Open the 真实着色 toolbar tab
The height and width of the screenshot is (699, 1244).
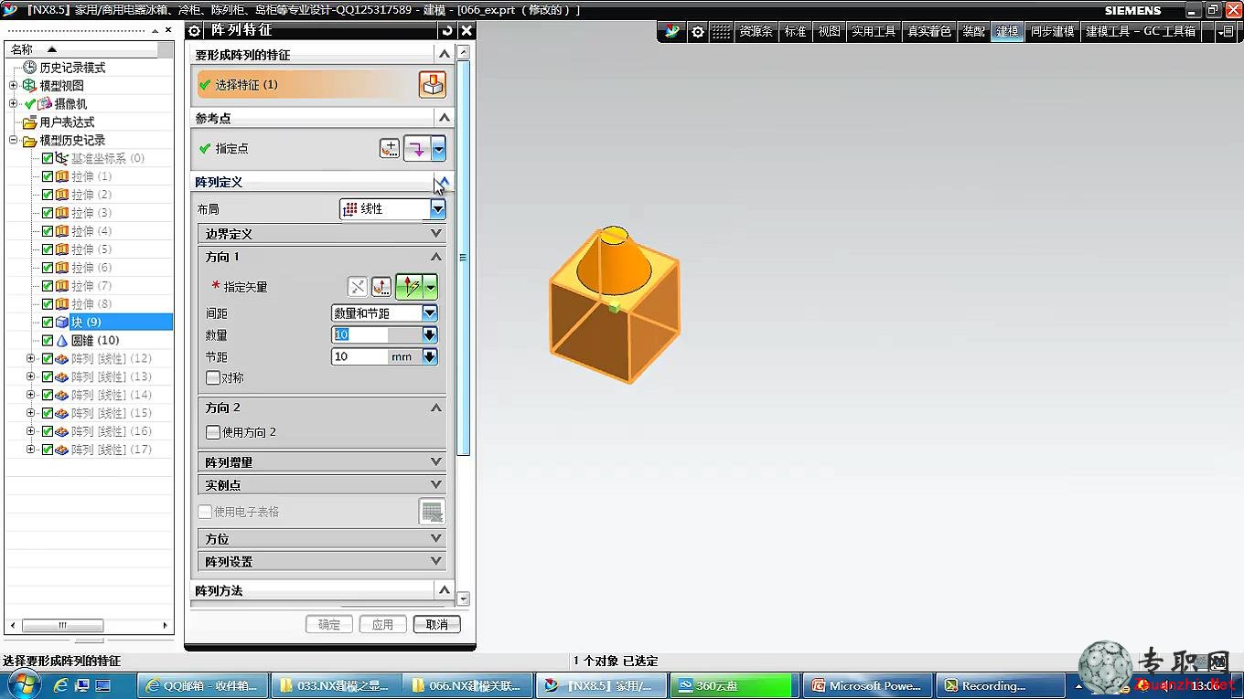[x=928, y=31]
